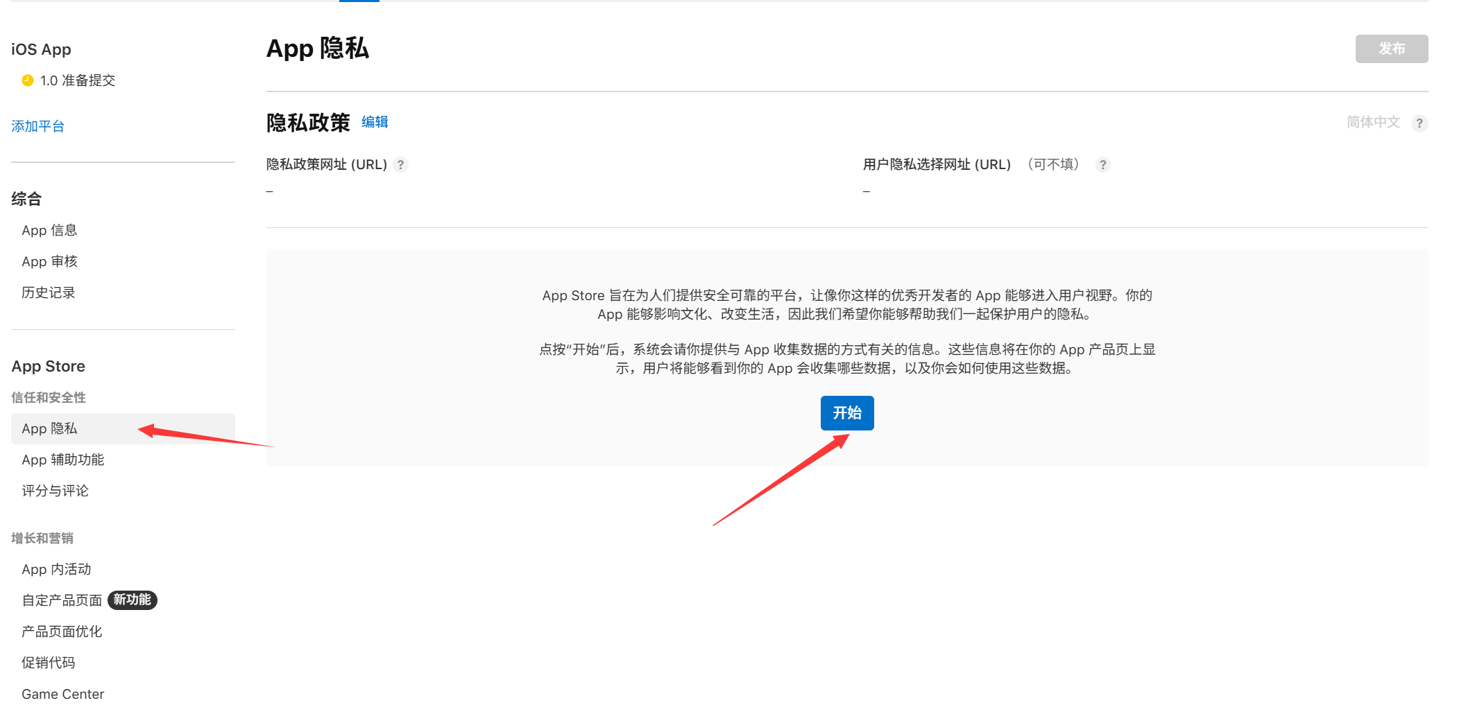Select App 隐私 sidebar item
1475x714 pixels.
click(49, 428)
